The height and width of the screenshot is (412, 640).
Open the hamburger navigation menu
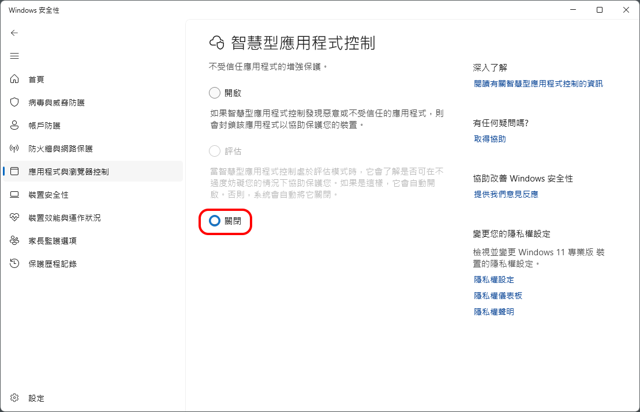(x=14, y=56)
